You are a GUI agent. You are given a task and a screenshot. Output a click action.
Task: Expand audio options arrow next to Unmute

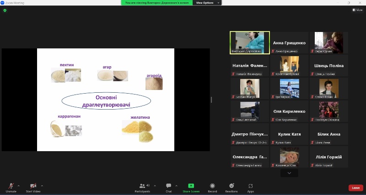pyautogui.click(x=19, y=186)
